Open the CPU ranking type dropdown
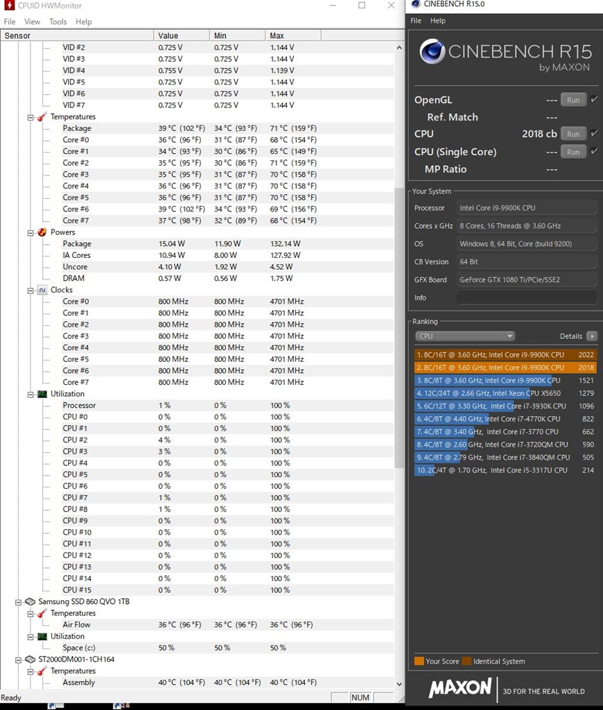The height and width of the screenshot is (710, 603). pos(464,336)
